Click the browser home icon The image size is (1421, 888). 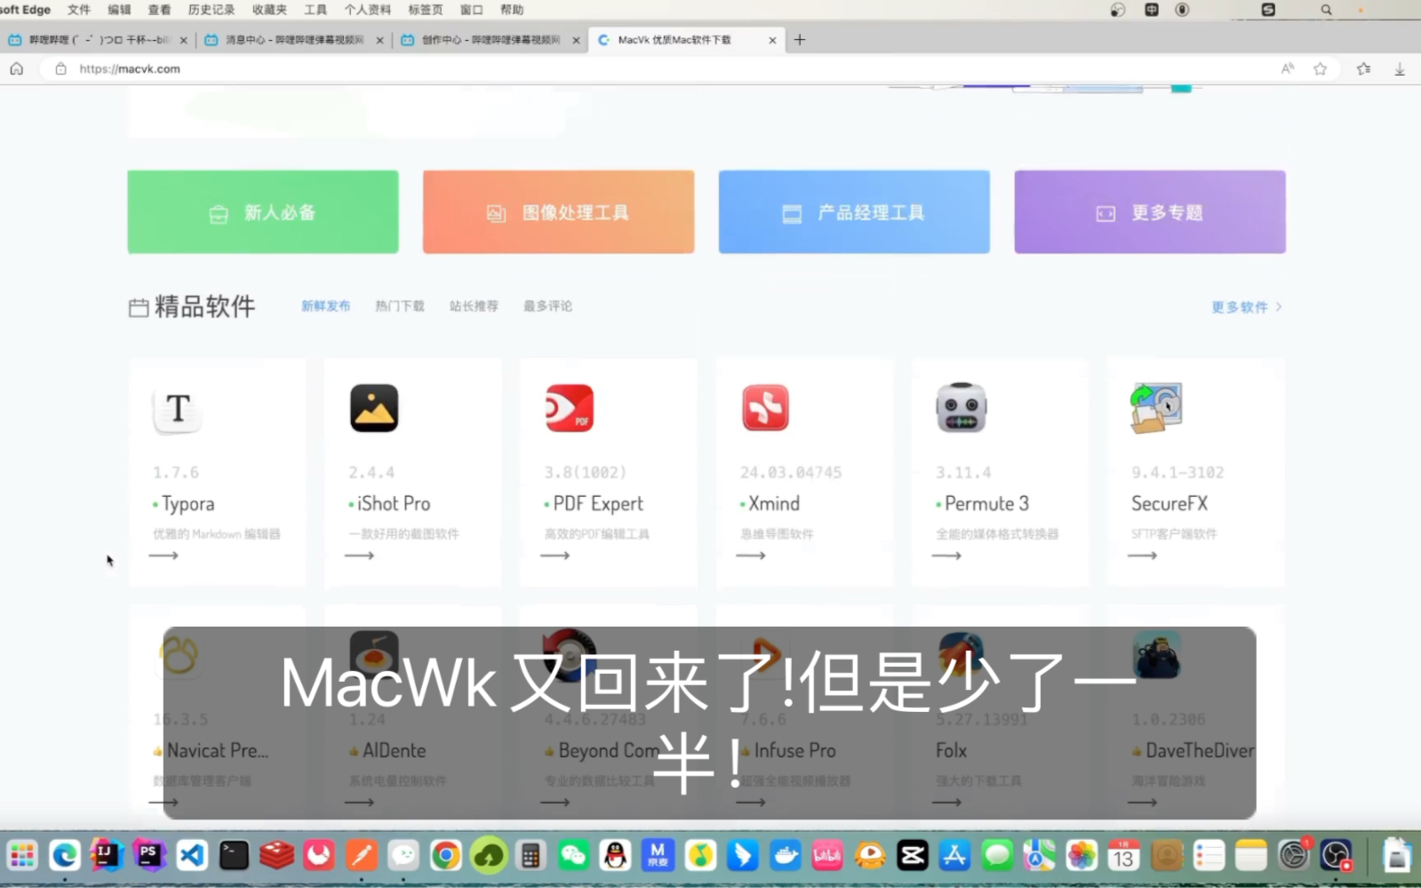(16, 68)
